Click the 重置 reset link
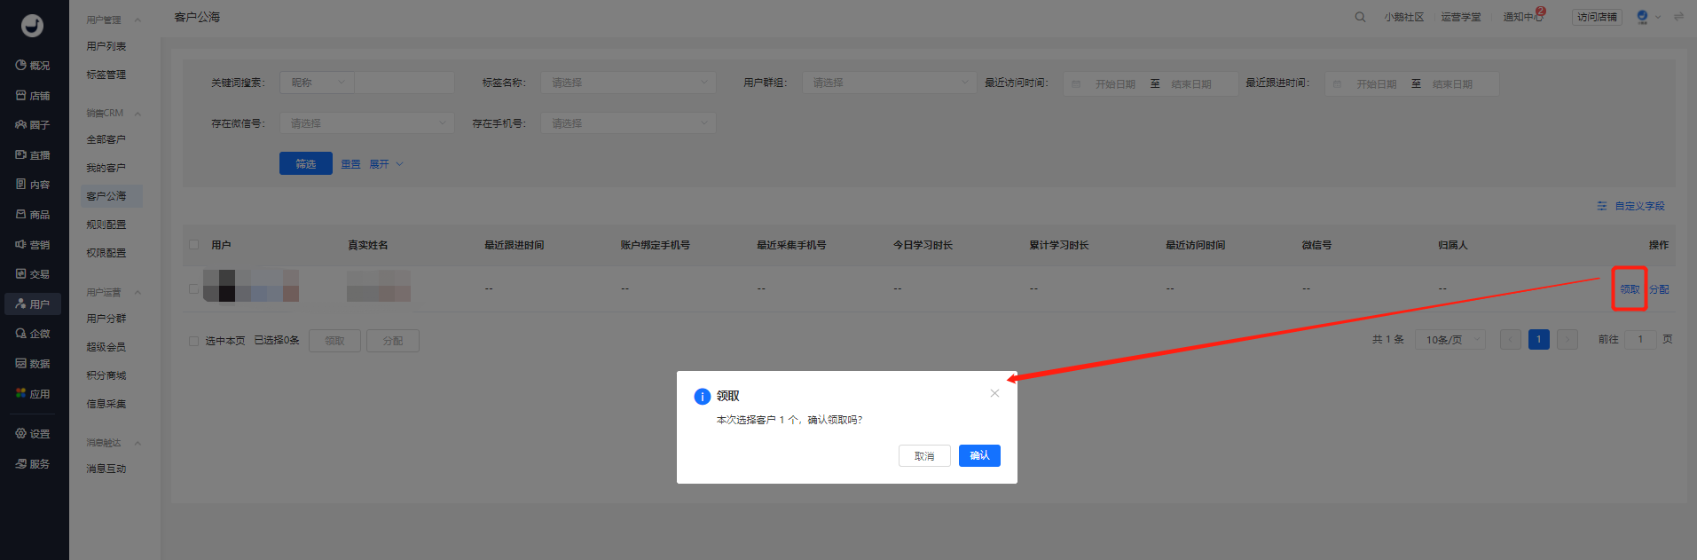Image resolution: width=1697 pixels, height=560 pixels. pos(351,164)
